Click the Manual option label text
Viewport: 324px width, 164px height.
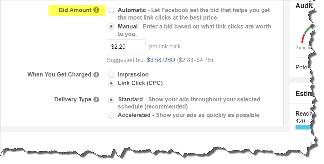pyautogui.click(x=128, y=27)
